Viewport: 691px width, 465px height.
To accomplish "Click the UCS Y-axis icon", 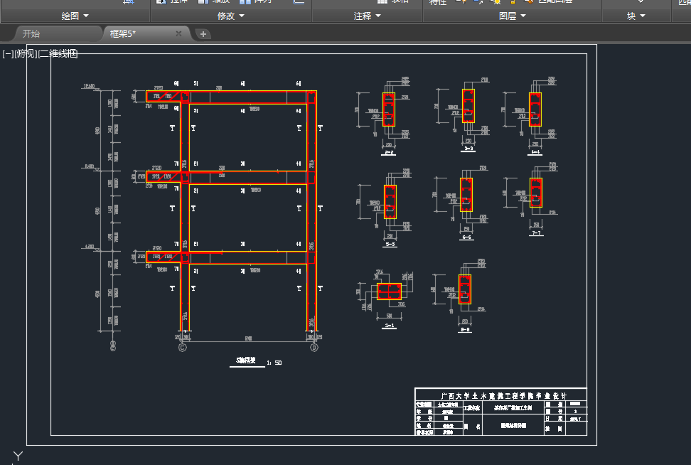I will pyautogui.click(x=18, y=456).
